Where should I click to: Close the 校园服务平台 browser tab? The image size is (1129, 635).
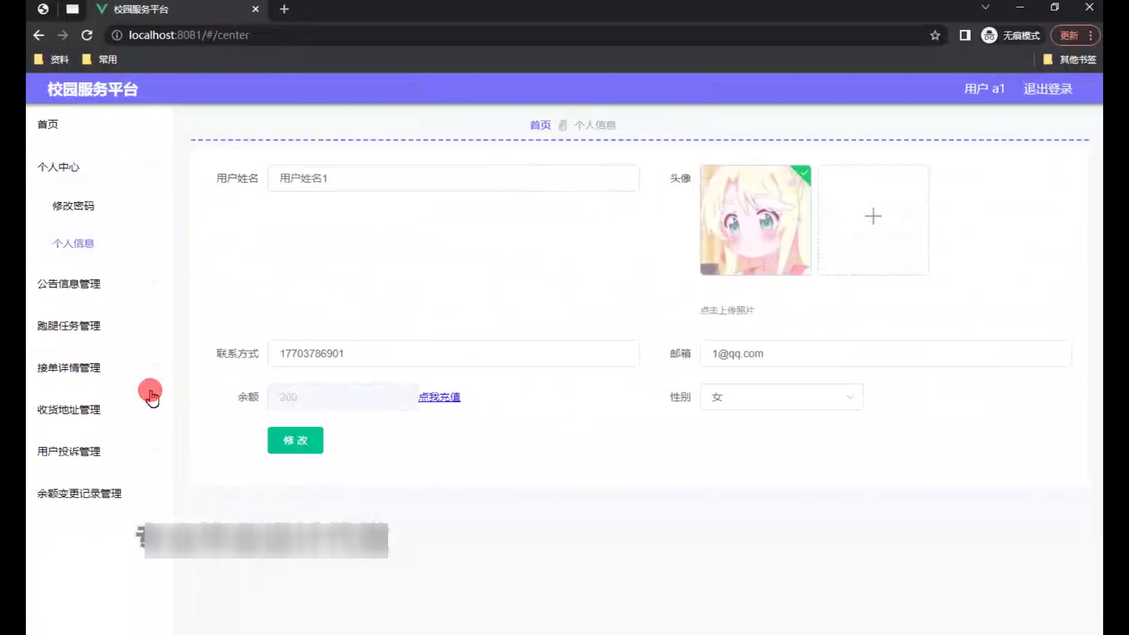(x=255, y=9)
